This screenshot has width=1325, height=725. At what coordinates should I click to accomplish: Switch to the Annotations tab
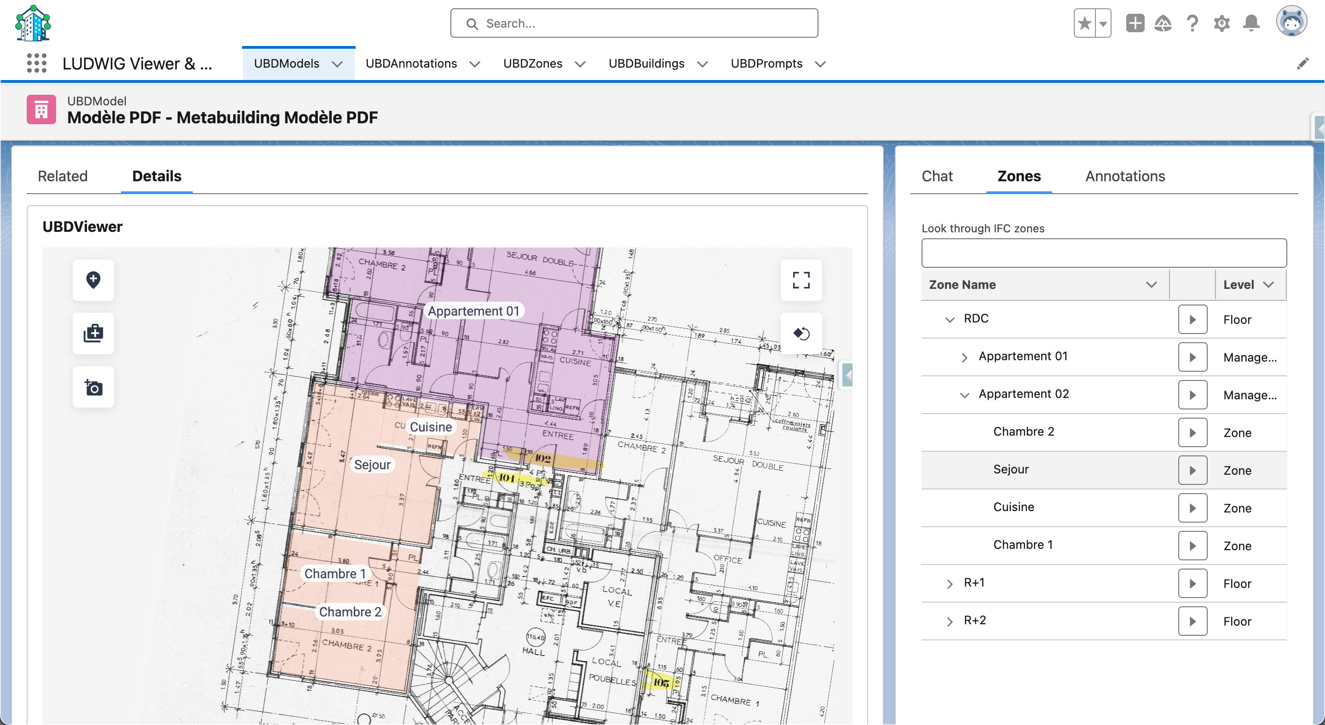1124,176
